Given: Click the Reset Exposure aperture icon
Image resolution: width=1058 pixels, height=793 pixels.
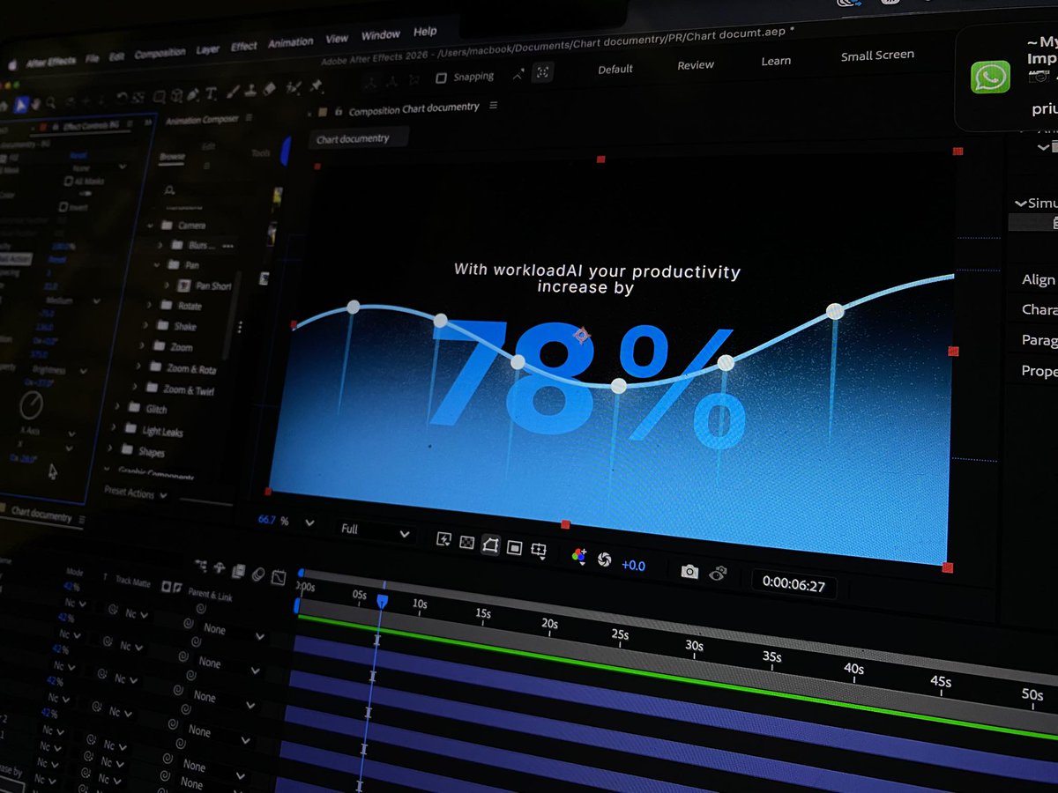Looking at the screenshot, I should coord(604,560).
